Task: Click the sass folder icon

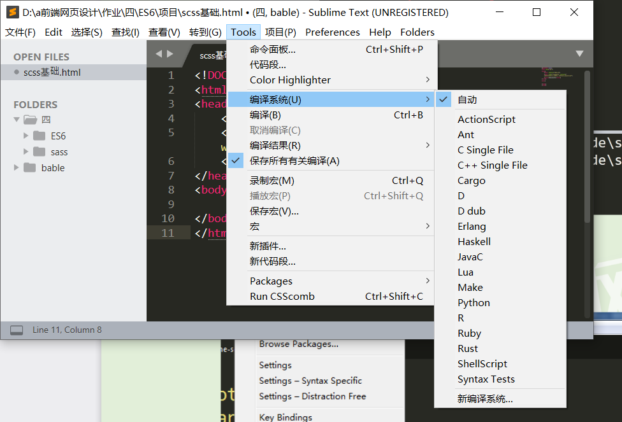Action: point(40,151)
